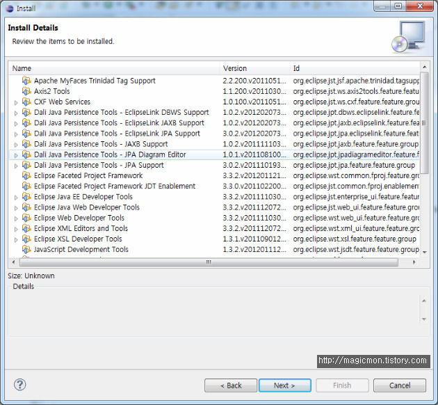
Task: Click version 1.1.200.v2011030... cell
Action: 254,91
